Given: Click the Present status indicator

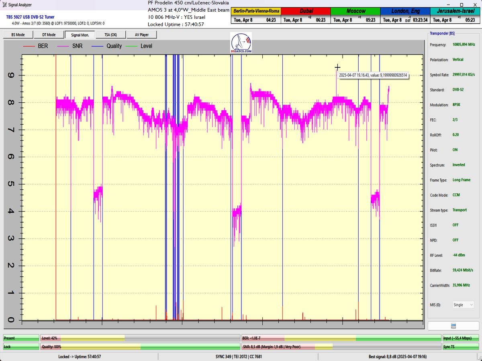Looking at the screenshot, I should 21,338.
